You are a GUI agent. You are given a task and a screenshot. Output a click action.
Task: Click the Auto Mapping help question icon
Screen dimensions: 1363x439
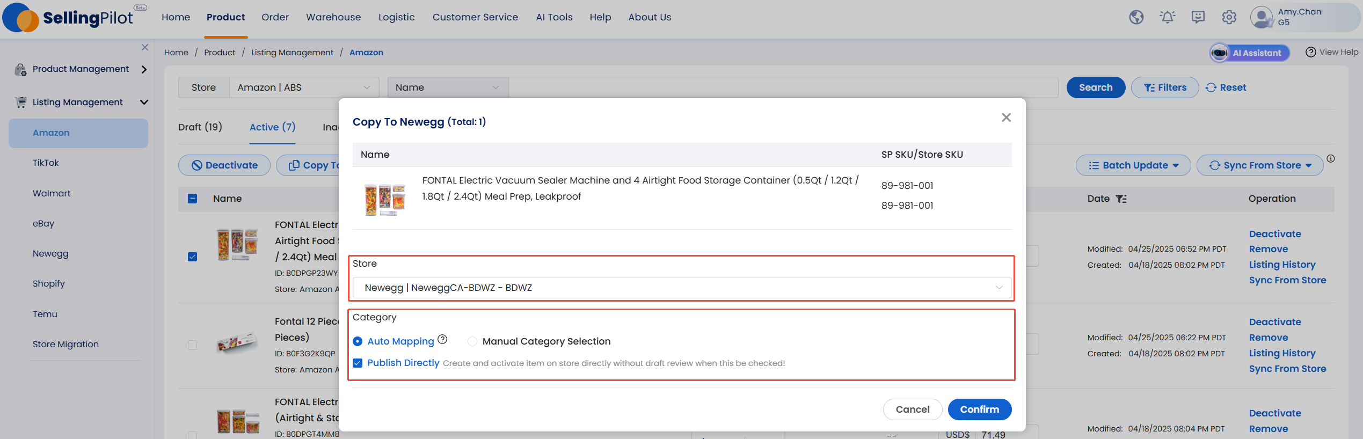coord(442,340)
